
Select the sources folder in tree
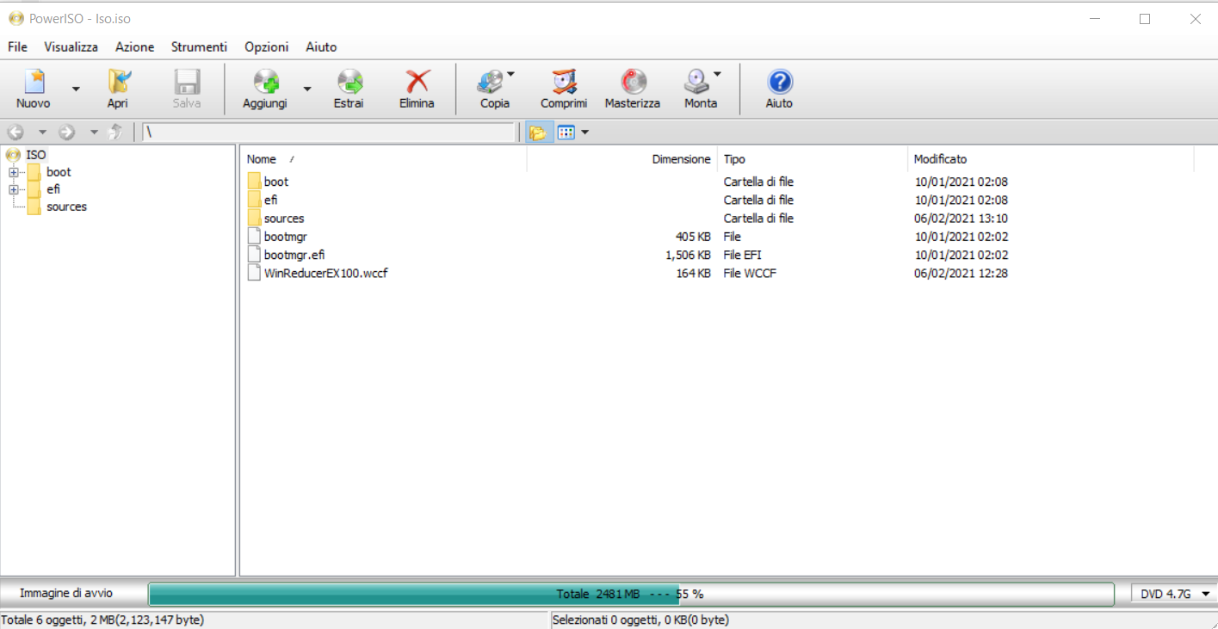point(66,207)
